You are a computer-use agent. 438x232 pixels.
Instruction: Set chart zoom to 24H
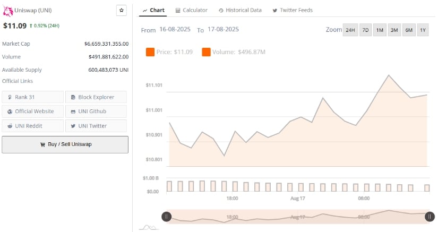tap(350, 30)
